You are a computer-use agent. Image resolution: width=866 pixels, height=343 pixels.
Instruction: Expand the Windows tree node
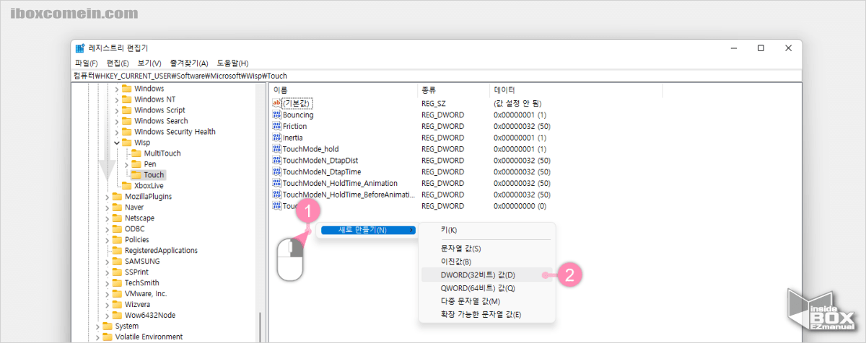[117, 89]
